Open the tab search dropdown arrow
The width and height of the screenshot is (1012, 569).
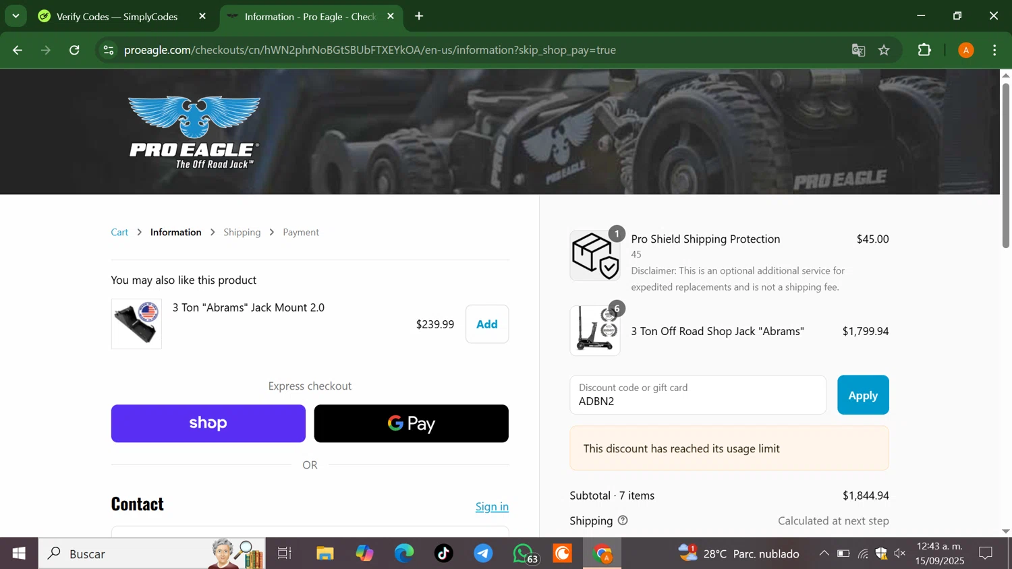tap(16, 16)
